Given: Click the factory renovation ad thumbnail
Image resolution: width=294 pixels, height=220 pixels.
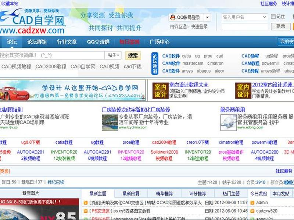Looking at the screenshot, I should [110, 122].
